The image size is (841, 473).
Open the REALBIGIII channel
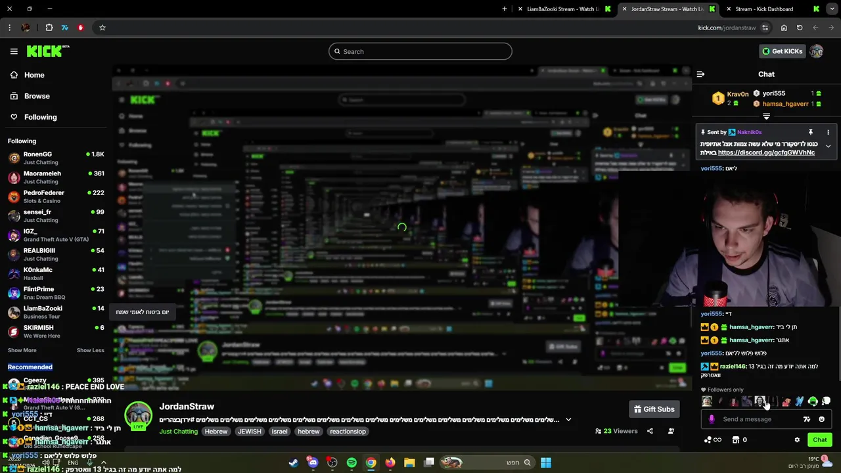[x=56, y=254]
